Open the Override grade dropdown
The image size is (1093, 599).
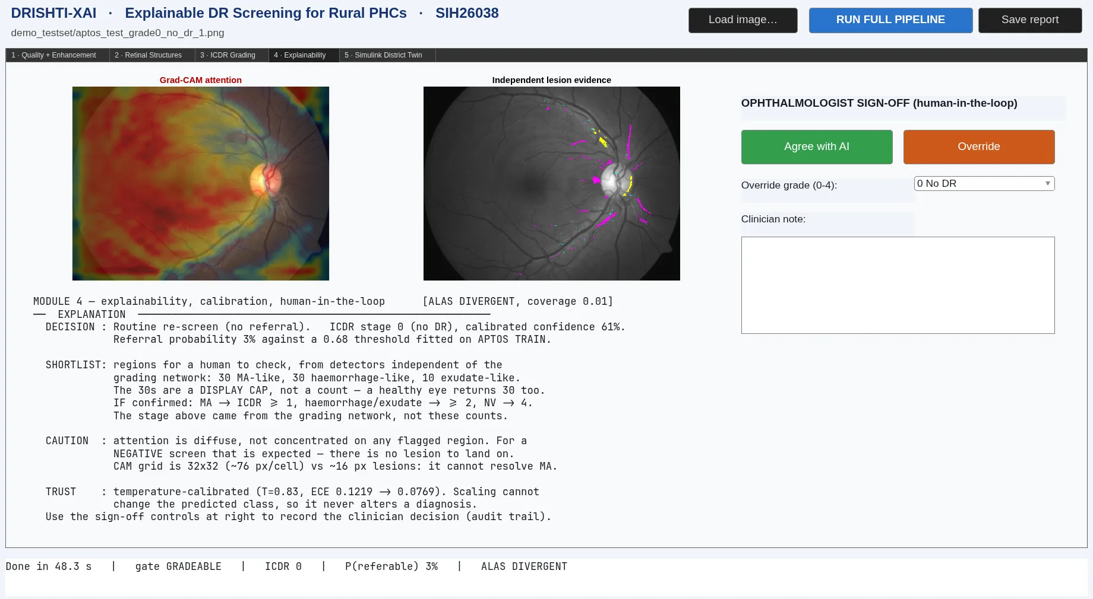984,183
